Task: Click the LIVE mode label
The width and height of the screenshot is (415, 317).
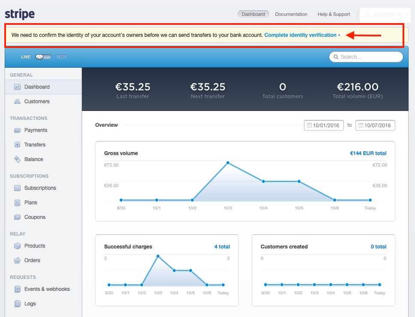Action: [x=26, y=57]
